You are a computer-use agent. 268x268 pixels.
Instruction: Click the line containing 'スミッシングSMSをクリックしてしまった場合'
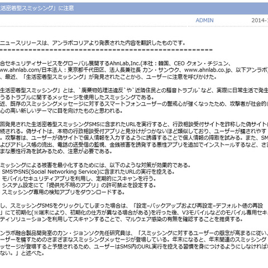[131, 205]
